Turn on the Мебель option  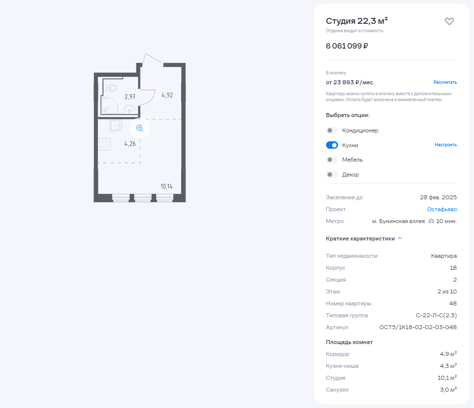point(332,160)
